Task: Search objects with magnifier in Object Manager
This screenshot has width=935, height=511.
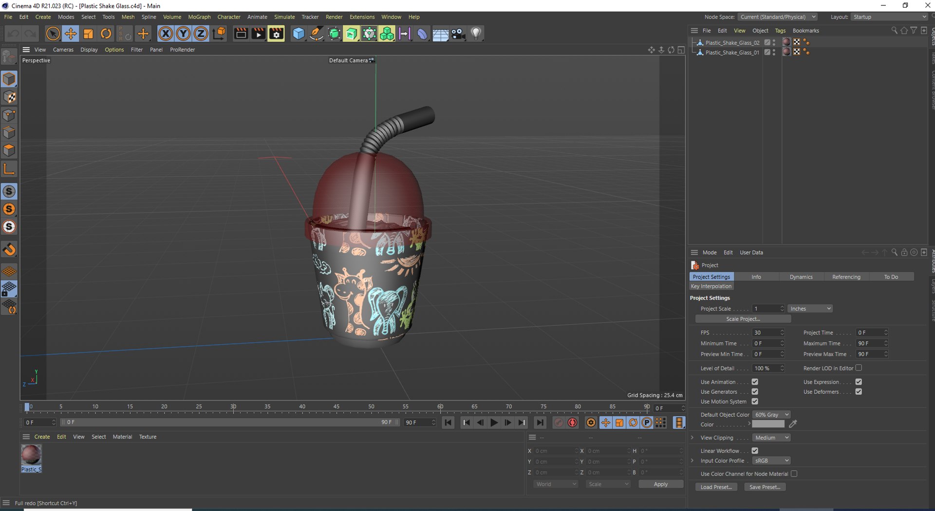Action: coord(894,30)
